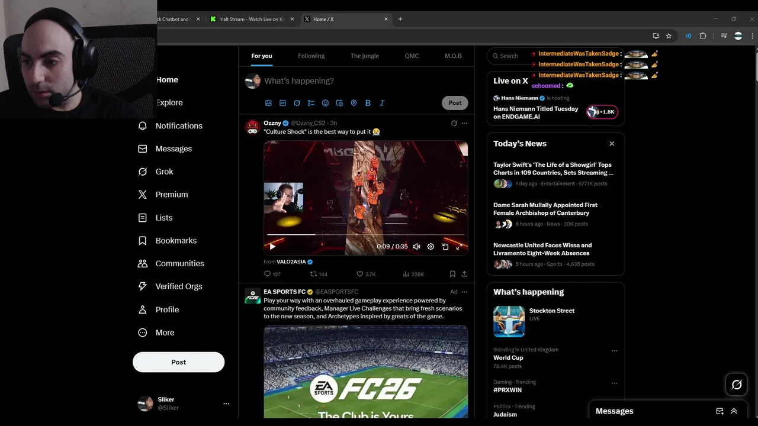Open Stockton Street live thumbnail
758x426 pixels.
509,321
